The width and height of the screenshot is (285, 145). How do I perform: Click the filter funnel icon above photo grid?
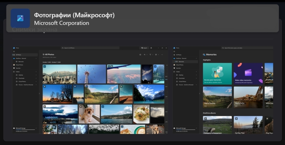click(151, 55)
